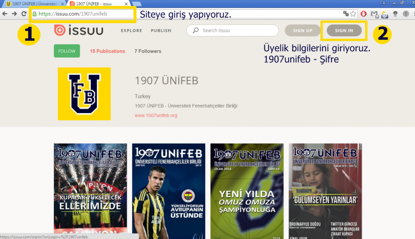
Task: Click the issuu logo
Action: pyautogui.click(x=79, y=30)
